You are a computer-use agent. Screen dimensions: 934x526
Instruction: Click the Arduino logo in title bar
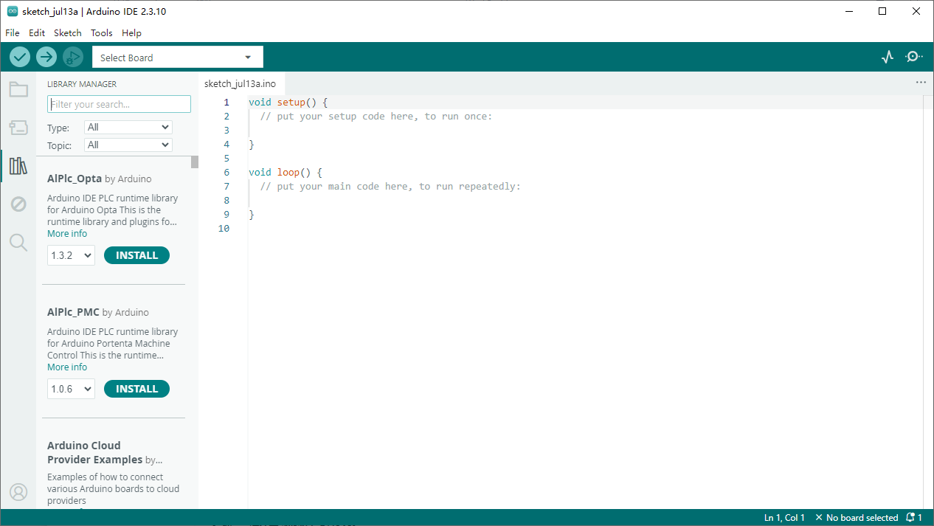(13, 11)
